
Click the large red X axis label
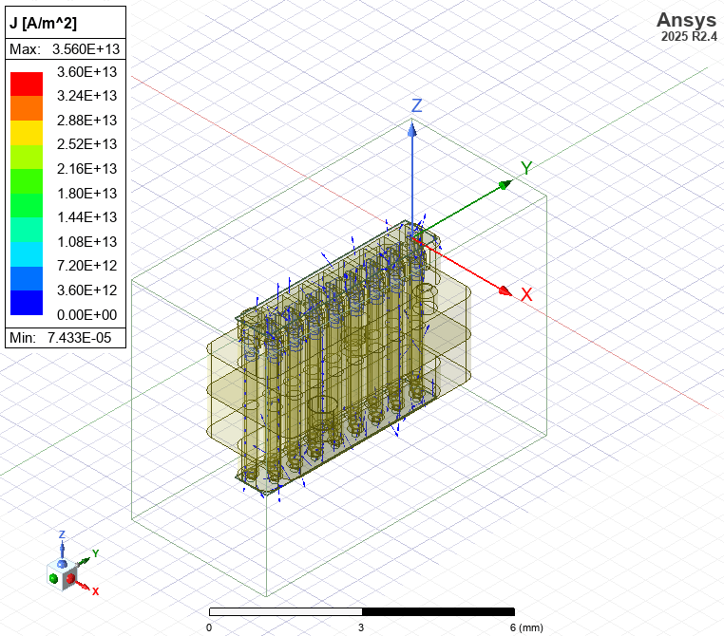pyautogui.click(x=526, y=294)
